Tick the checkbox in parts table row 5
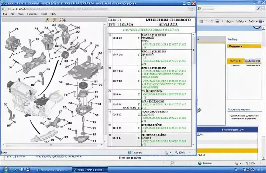The height and width of the screenshot is (173, 266). pyautogui.click(x=139, y=104)
